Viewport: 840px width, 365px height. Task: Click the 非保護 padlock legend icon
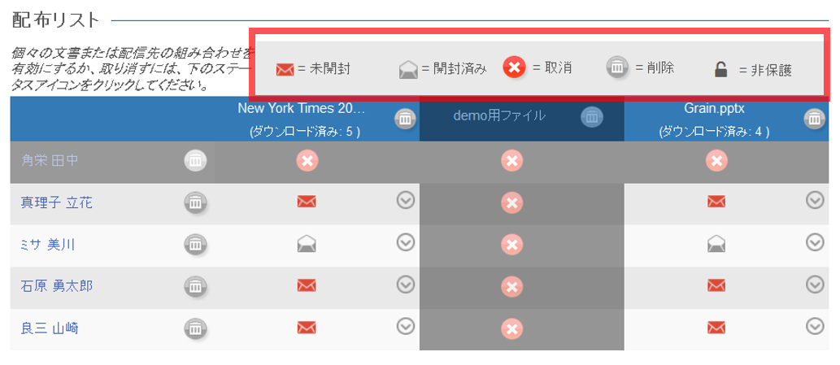point(720,70)
